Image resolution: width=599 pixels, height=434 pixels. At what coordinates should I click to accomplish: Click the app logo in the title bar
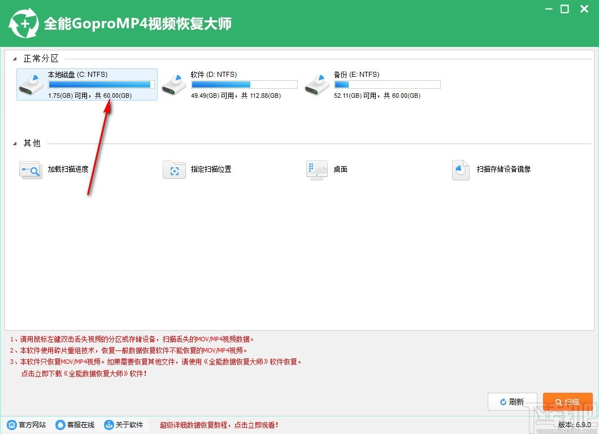pos(24,23)
